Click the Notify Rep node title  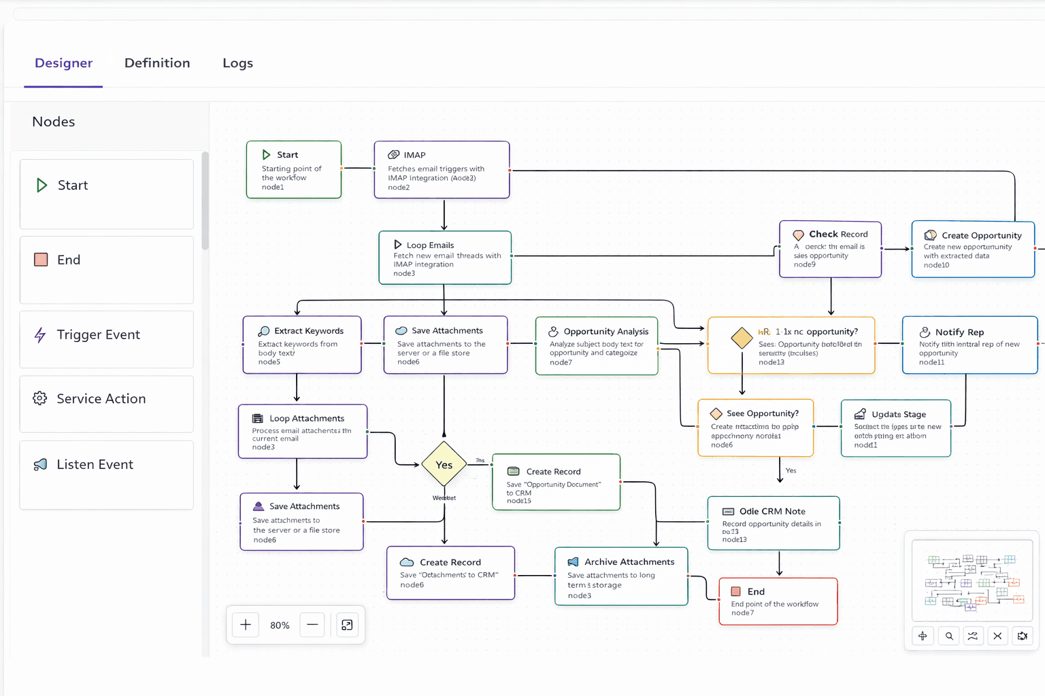click(x=959, y=332)
